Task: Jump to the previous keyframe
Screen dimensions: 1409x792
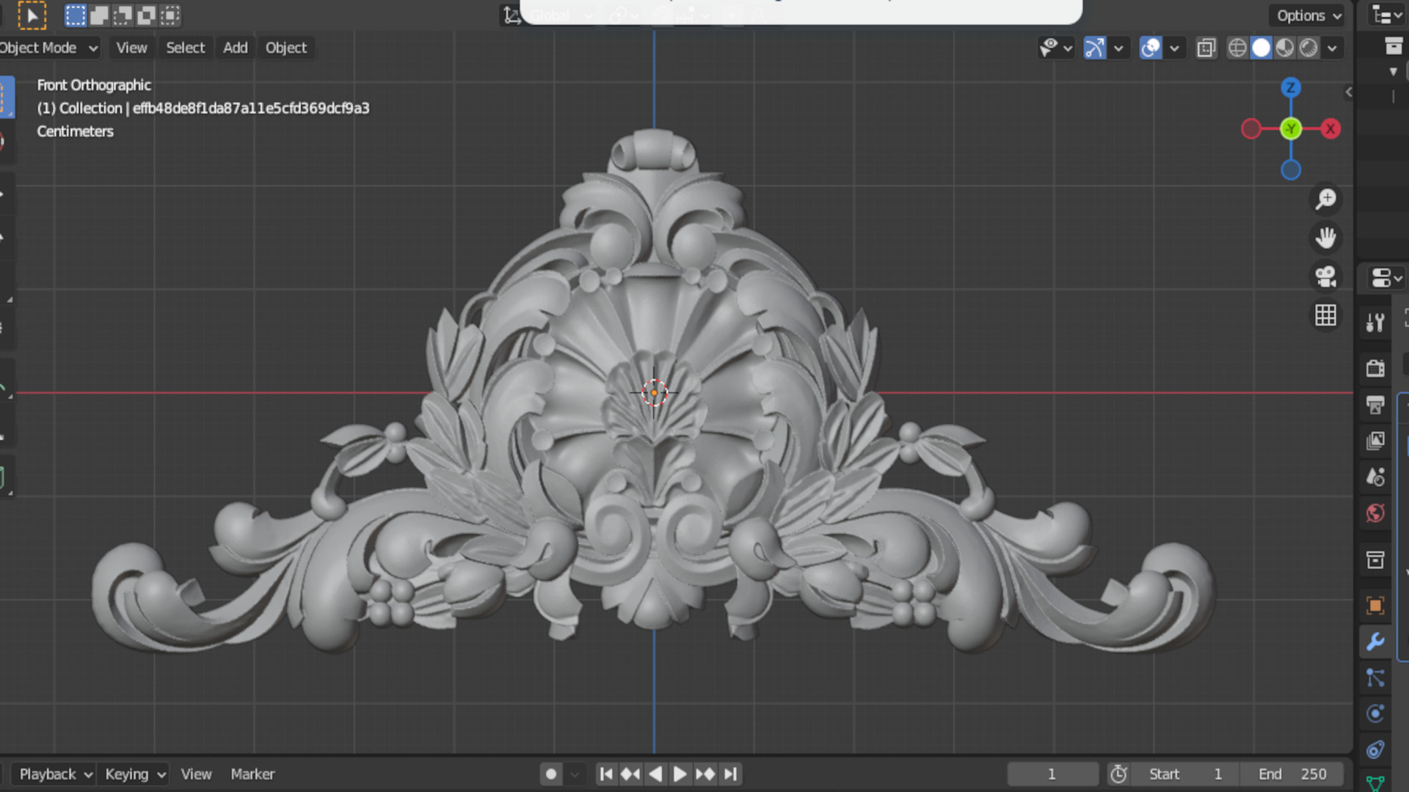Action: pyautogui.click(x=630, y=774)
